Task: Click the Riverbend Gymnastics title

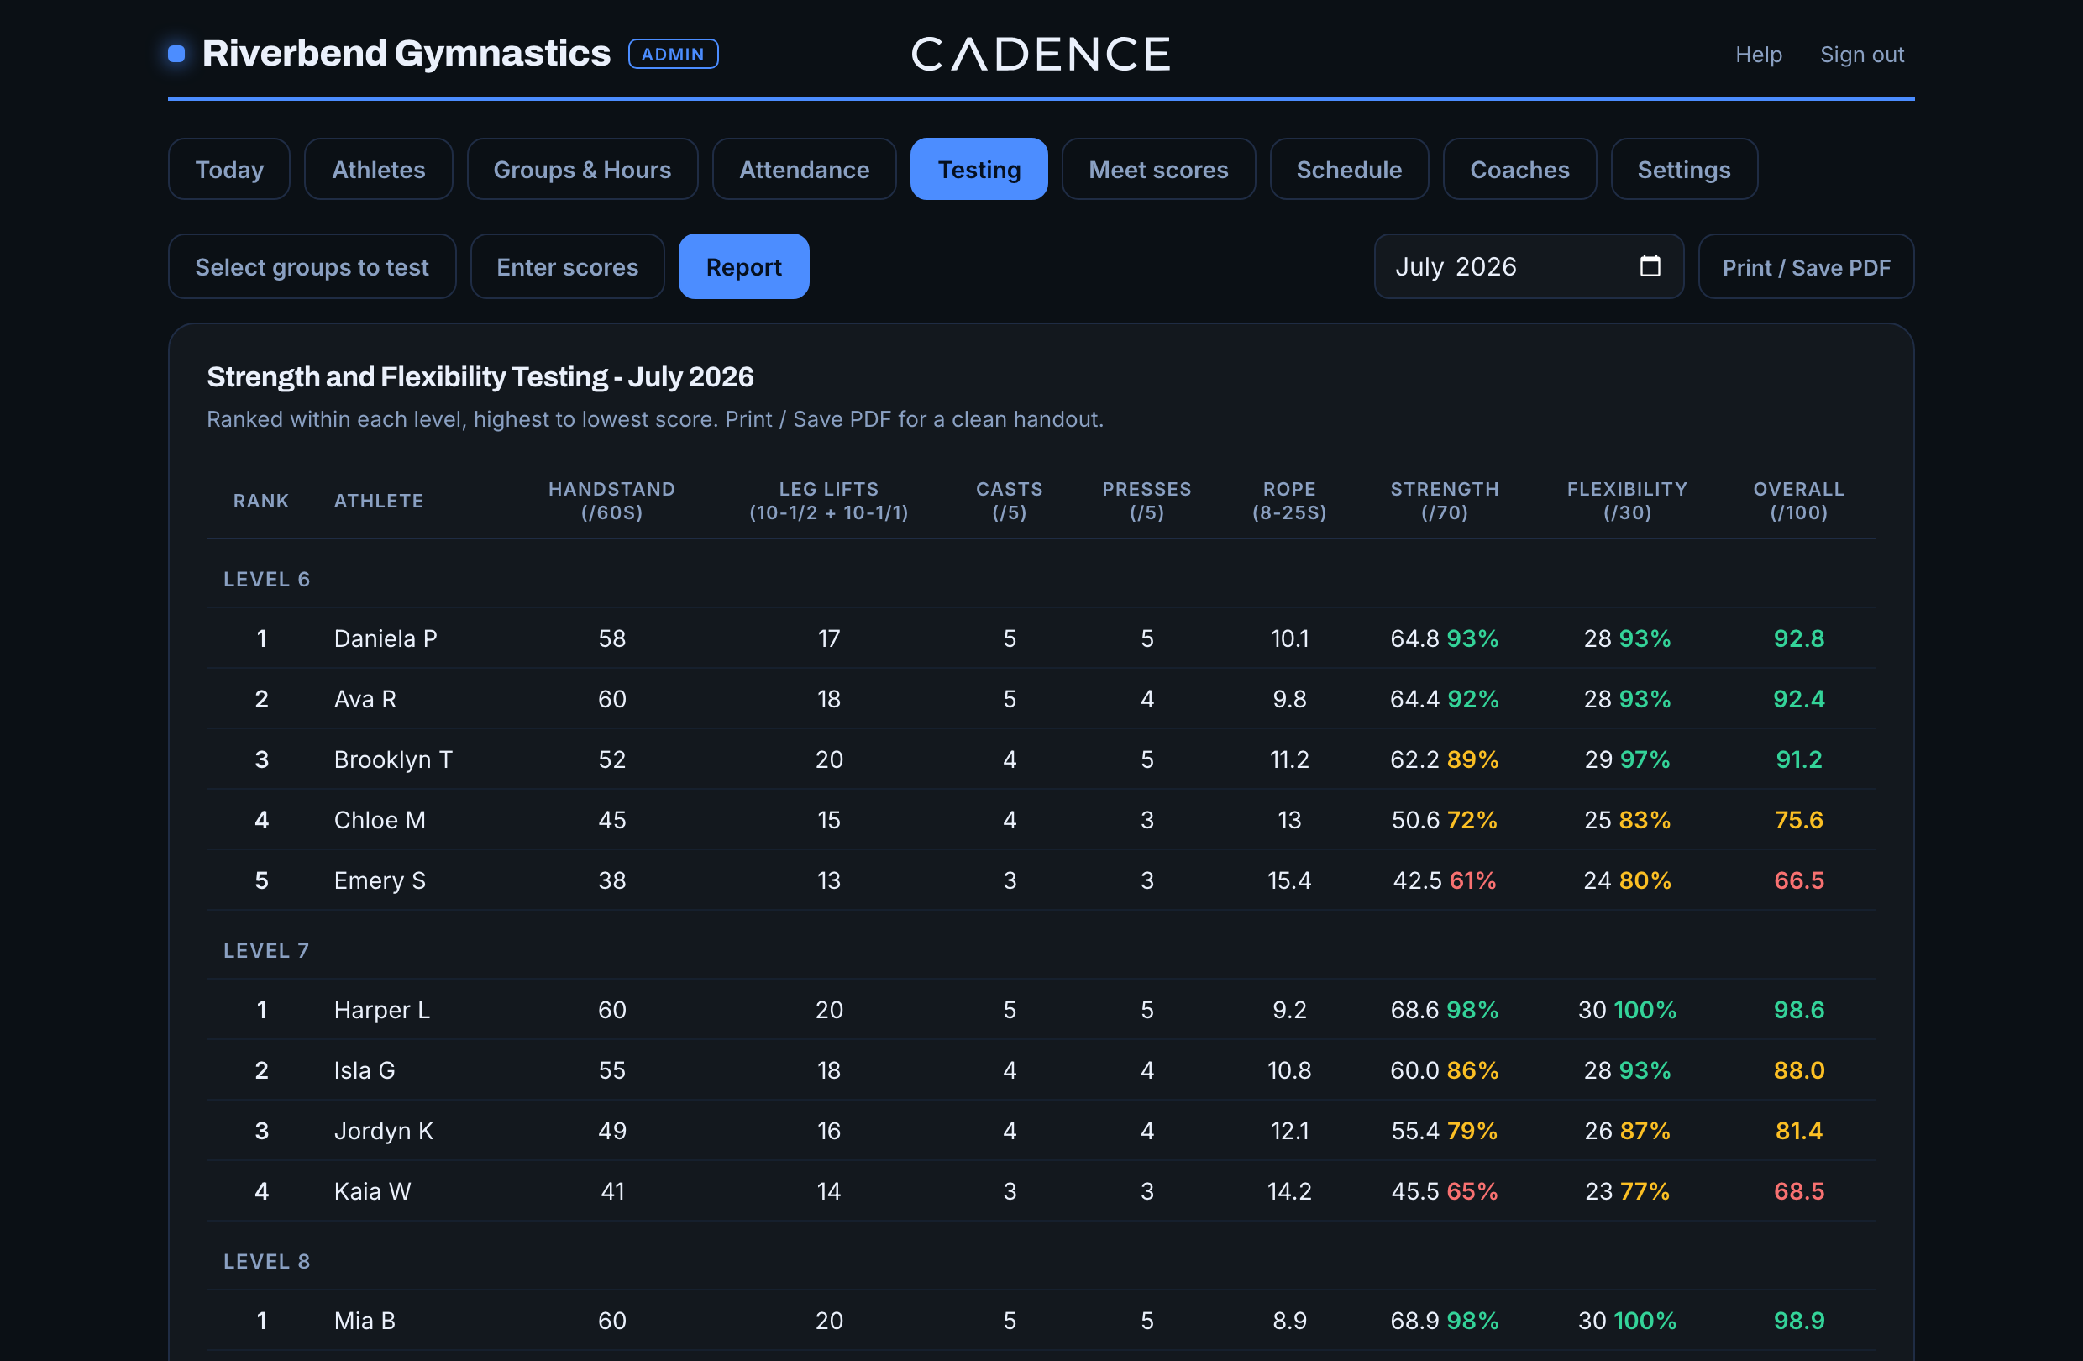Action: click(406, 54)
